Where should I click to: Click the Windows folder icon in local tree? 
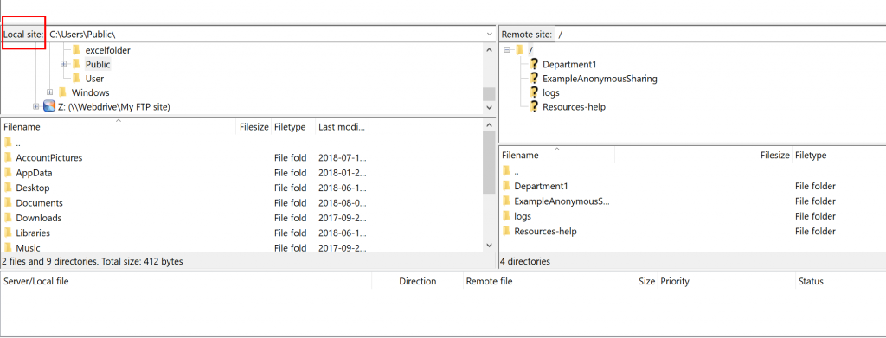point(62,92)
